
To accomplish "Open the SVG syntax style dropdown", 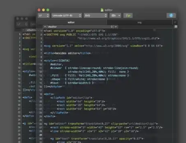I will [x=96, y=15].
